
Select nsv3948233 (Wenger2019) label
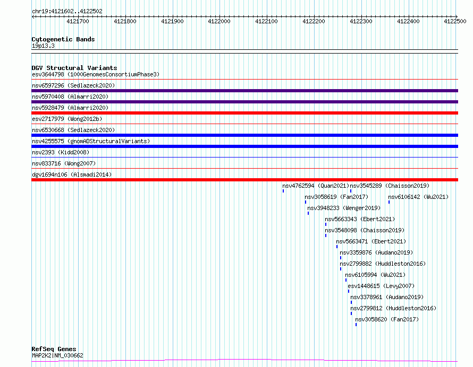344,208
